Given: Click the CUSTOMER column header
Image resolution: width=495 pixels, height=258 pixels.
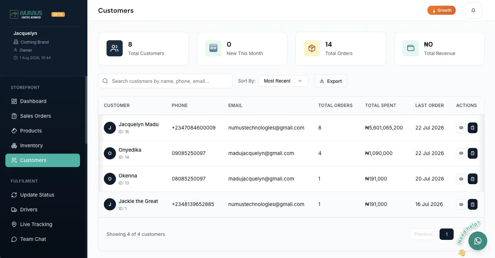Looking at the screenshot, I should [x=117, y=105].
